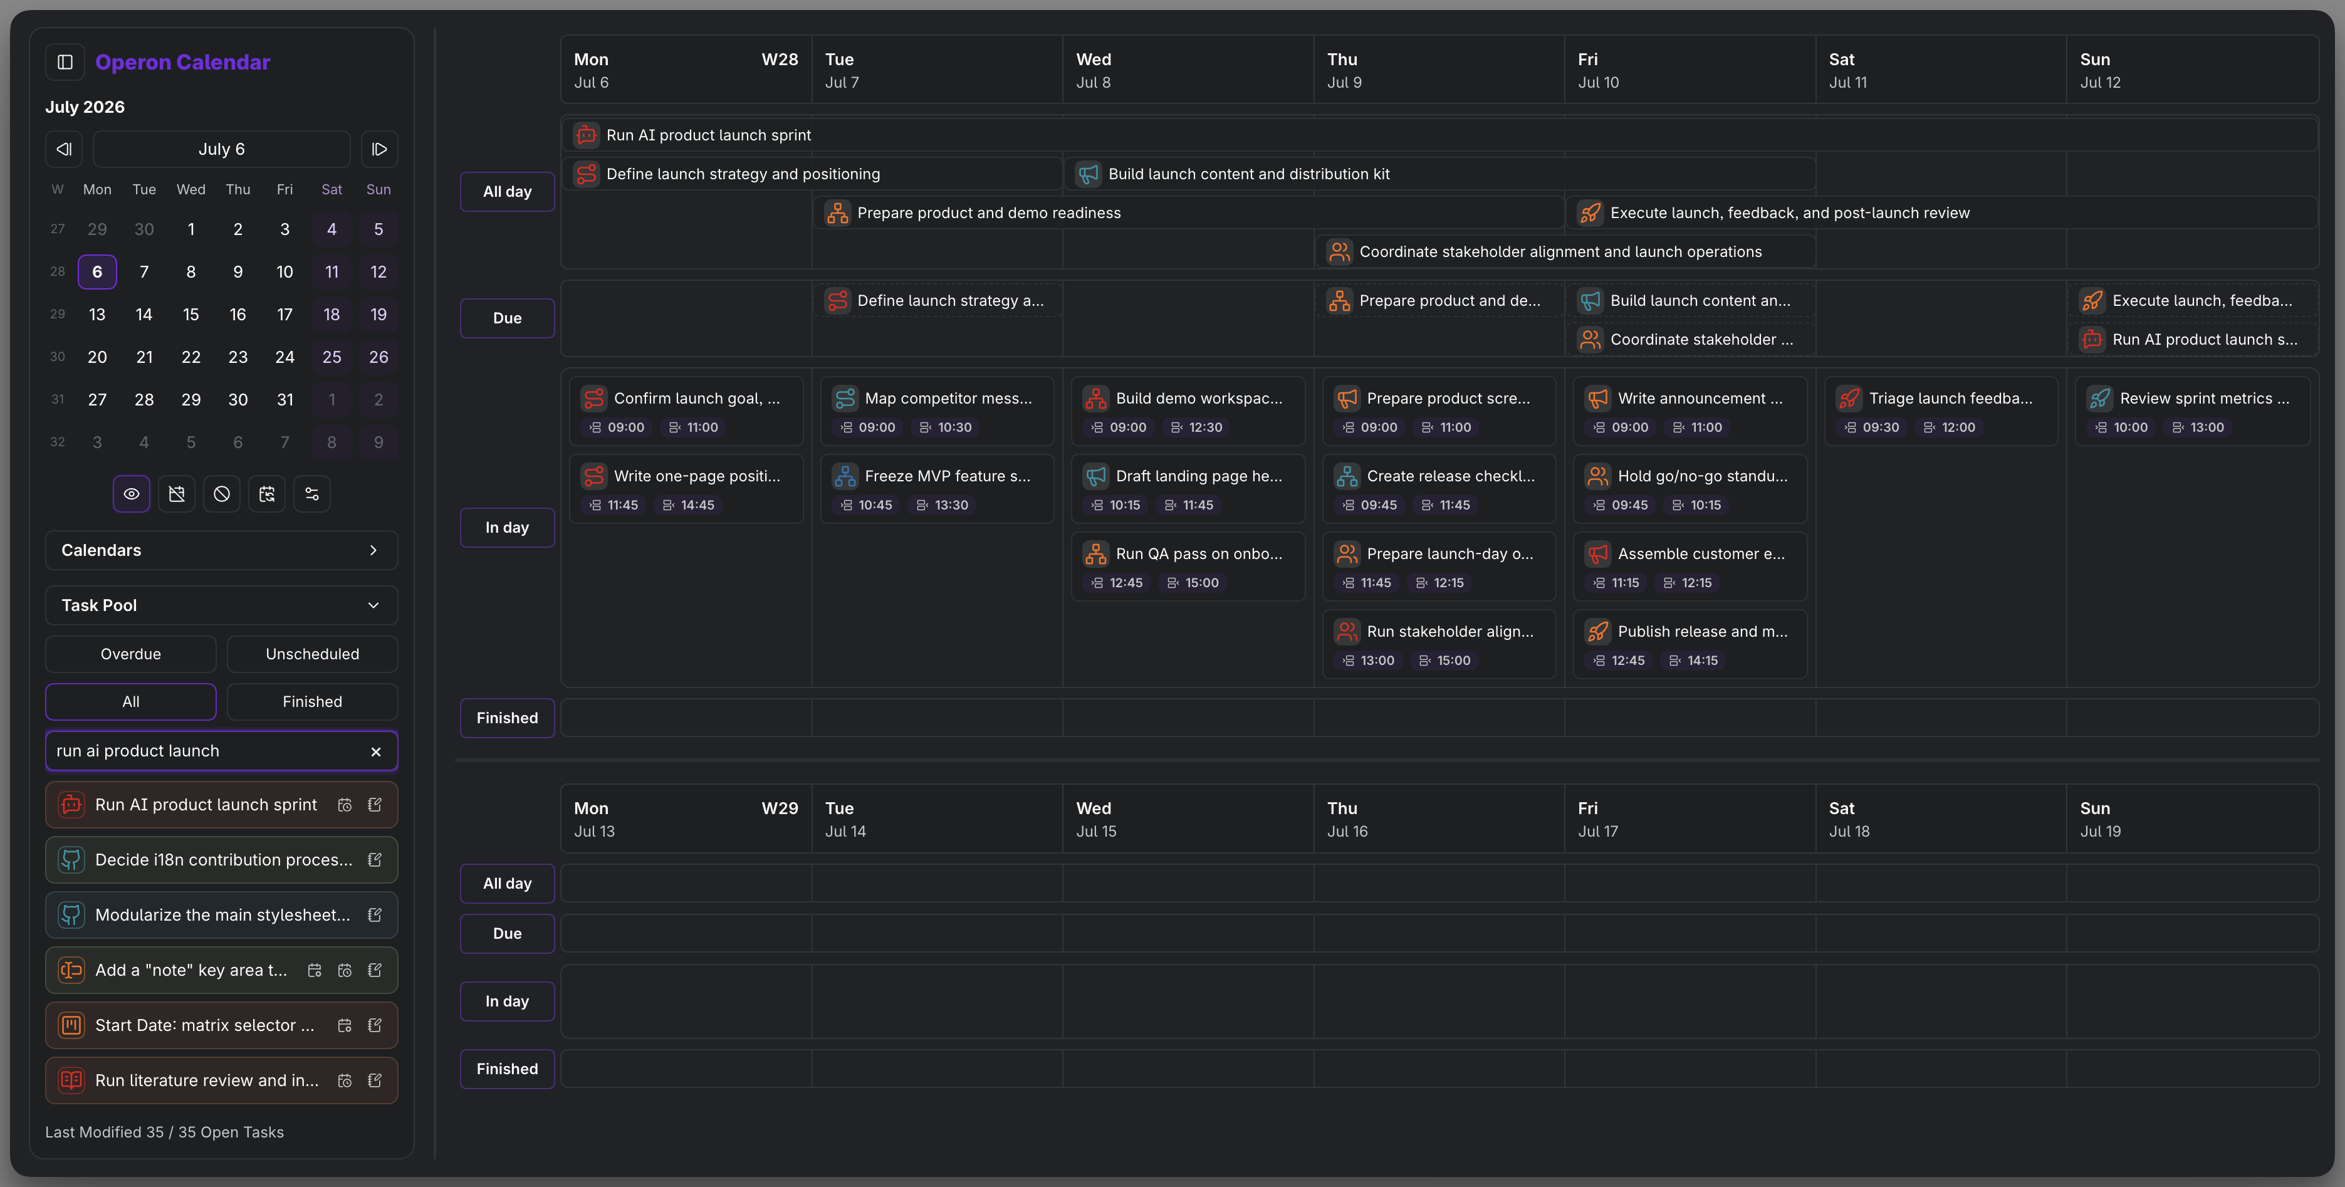Open the Review sprint metrics card
Viewport: 2345px width, 1187px height.
click(2192, 412)
